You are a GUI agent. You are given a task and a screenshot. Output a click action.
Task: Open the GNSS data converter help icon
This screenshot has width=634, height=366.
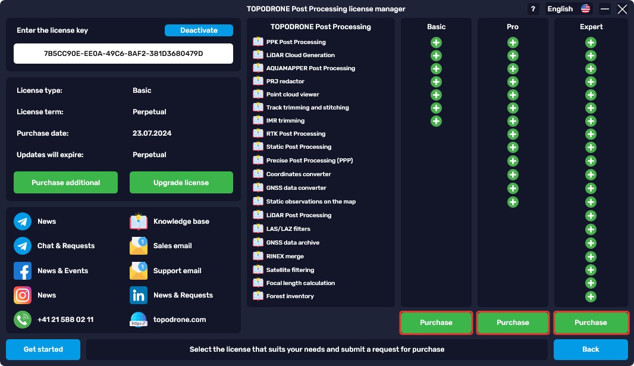(258, 187)
